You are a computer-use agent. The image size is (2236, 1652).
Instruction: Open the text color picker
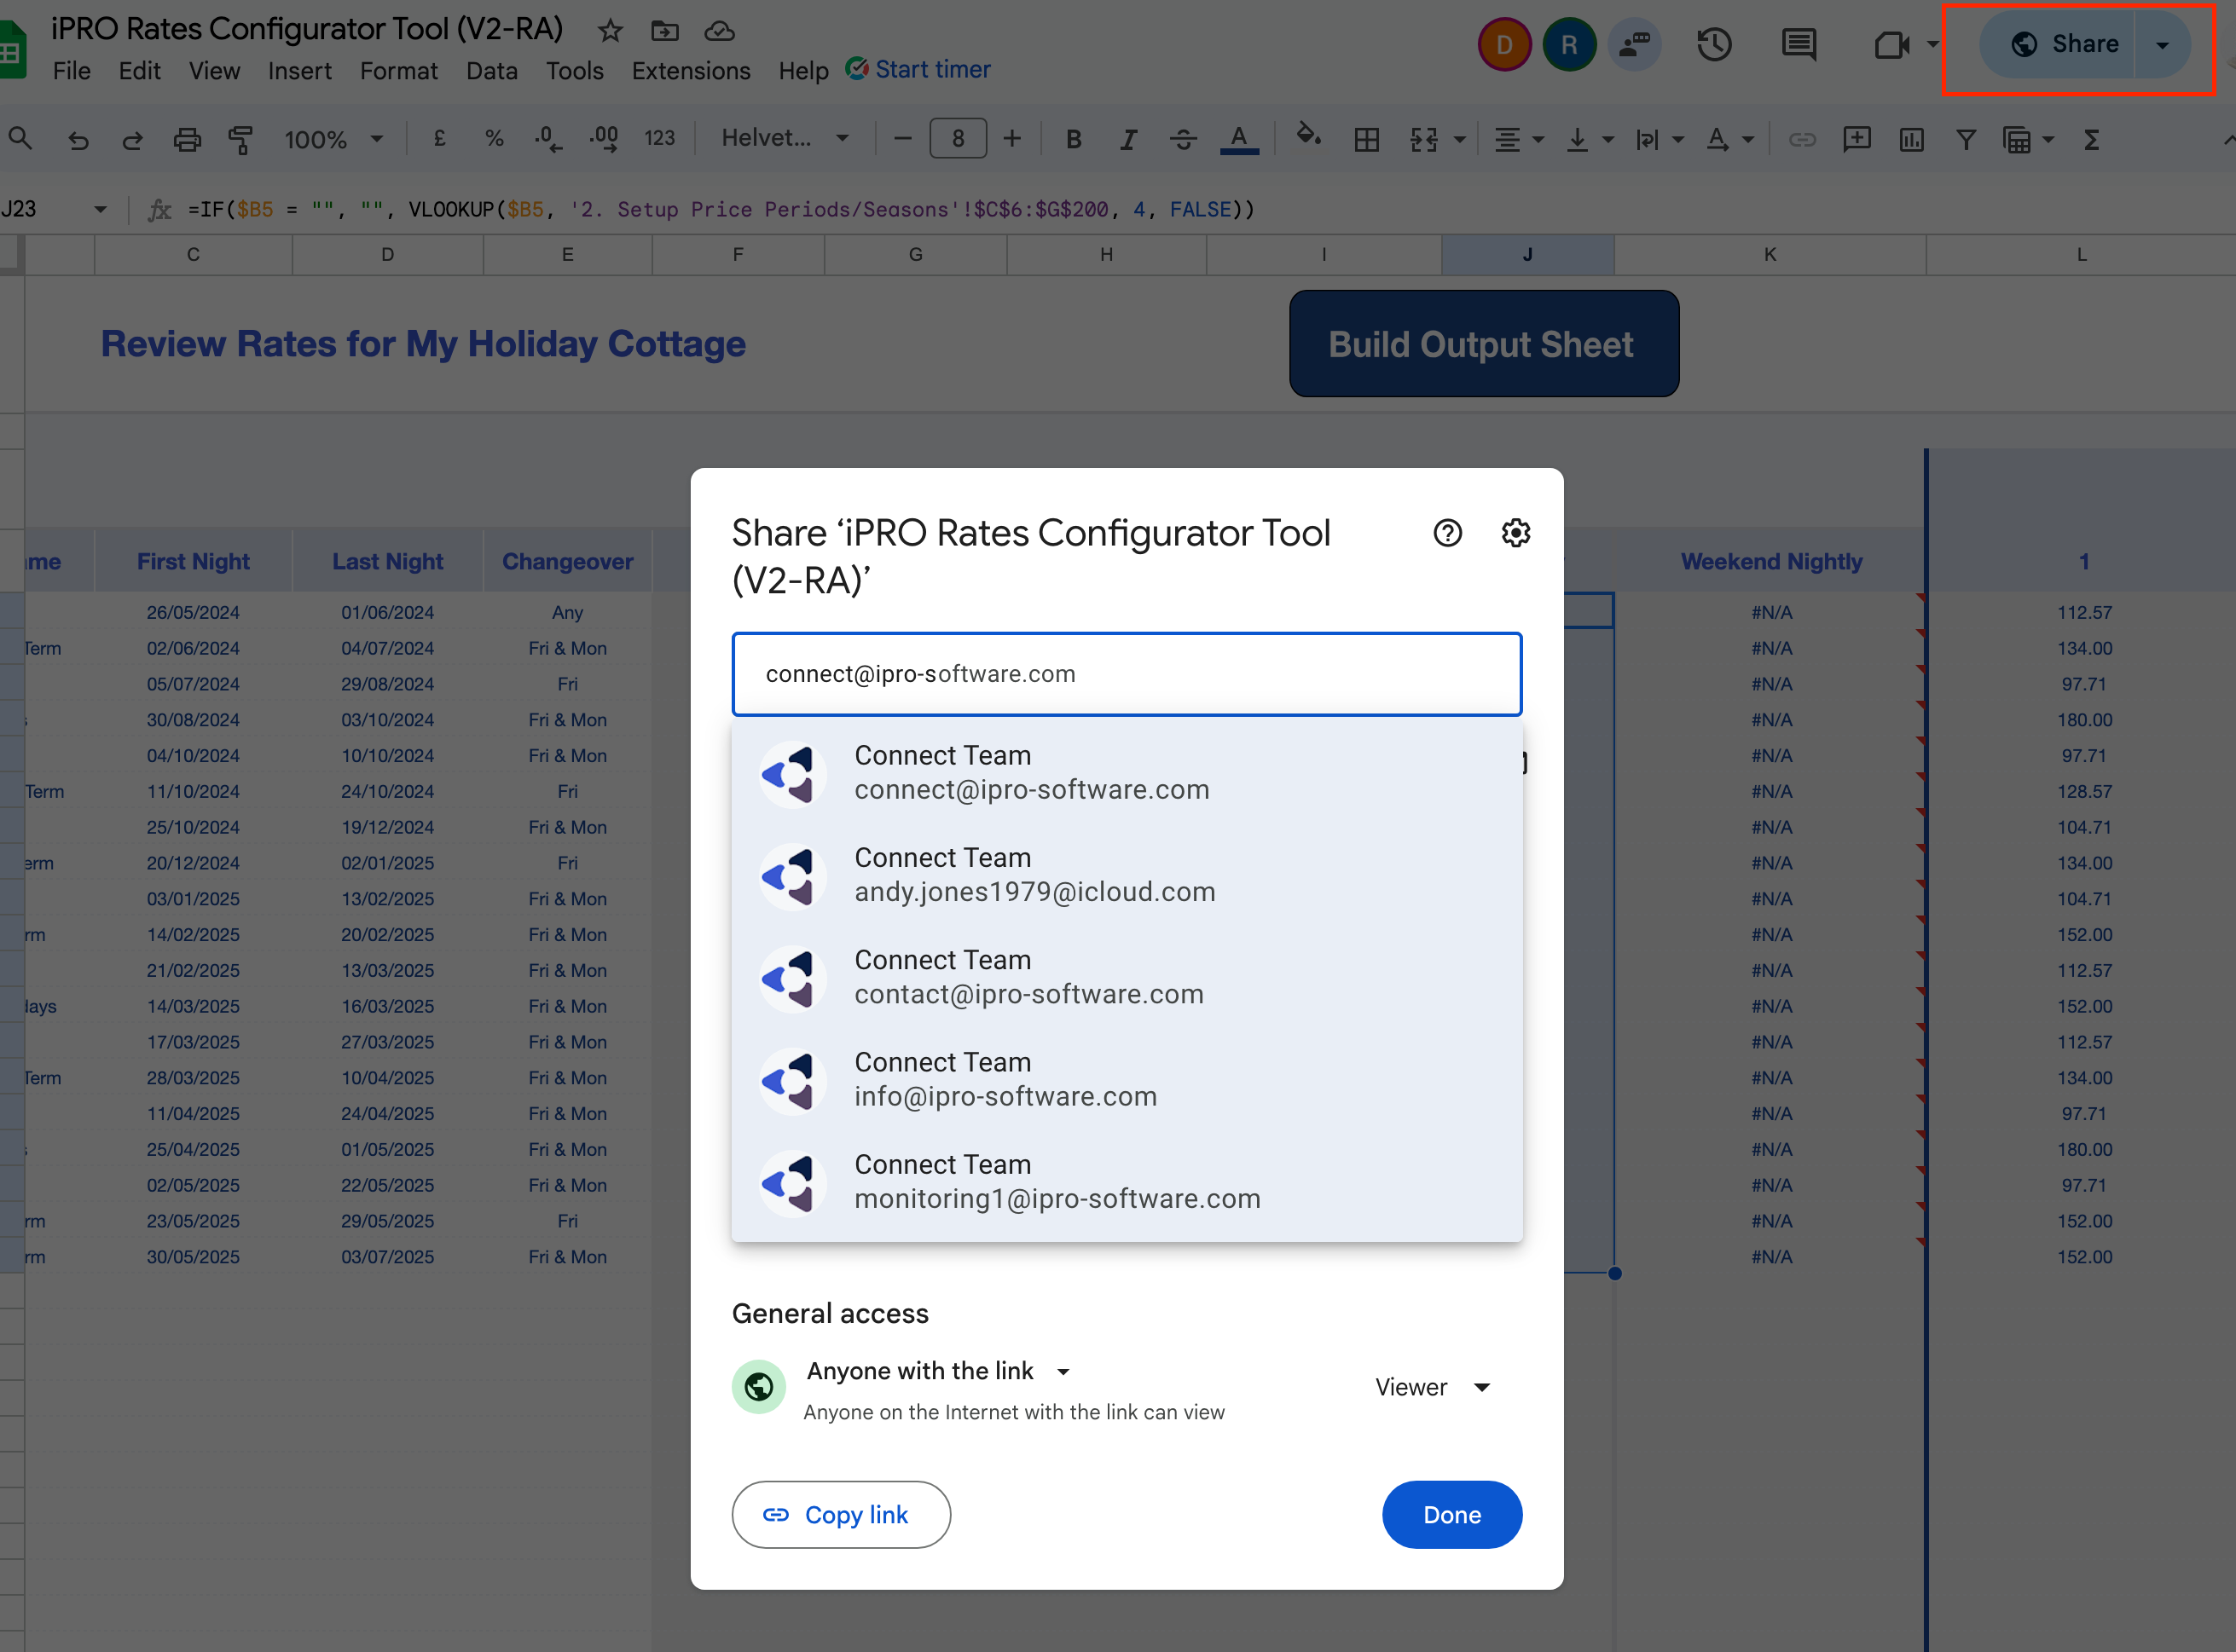[1238, 140]
